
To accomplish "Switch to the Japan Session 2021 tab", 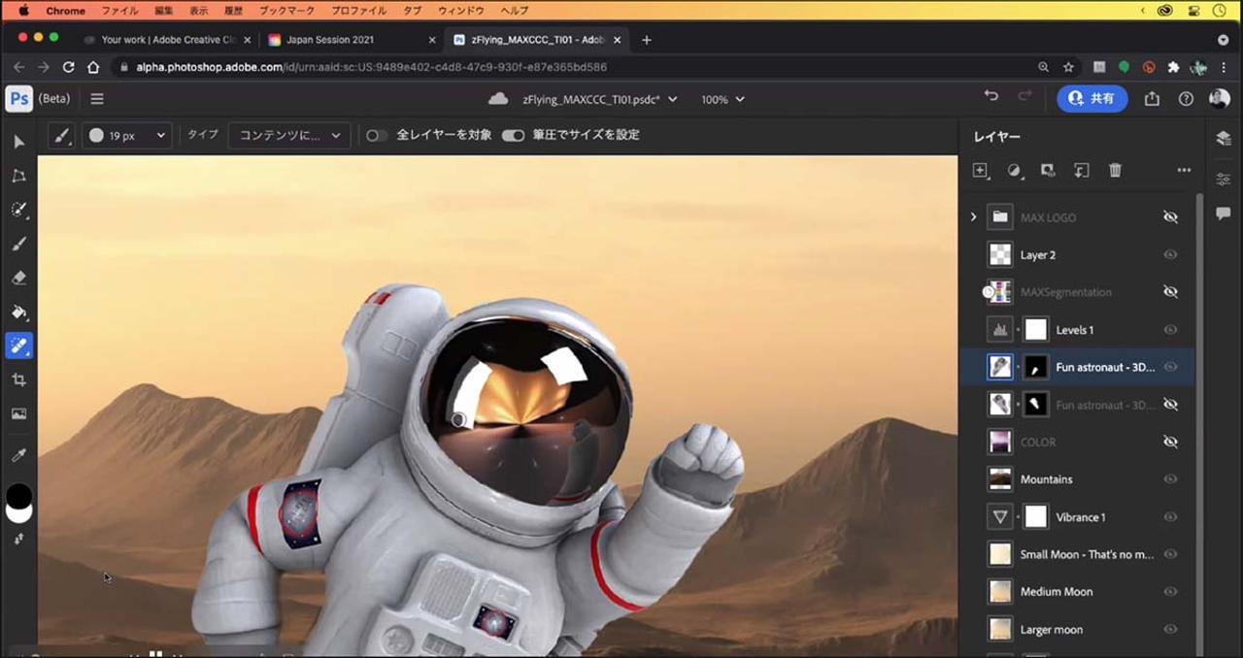I will pos(330,40).
